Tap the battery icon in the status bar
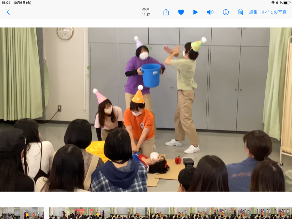Image resolution: width=292 pixels, height=219 pixels. (287, 3)
